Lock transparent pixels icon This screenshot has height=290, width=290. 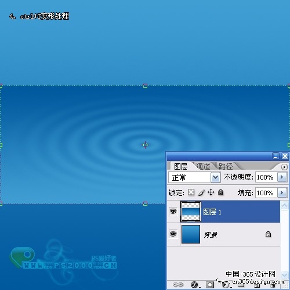pyautogui.click(x=191, y=192)
